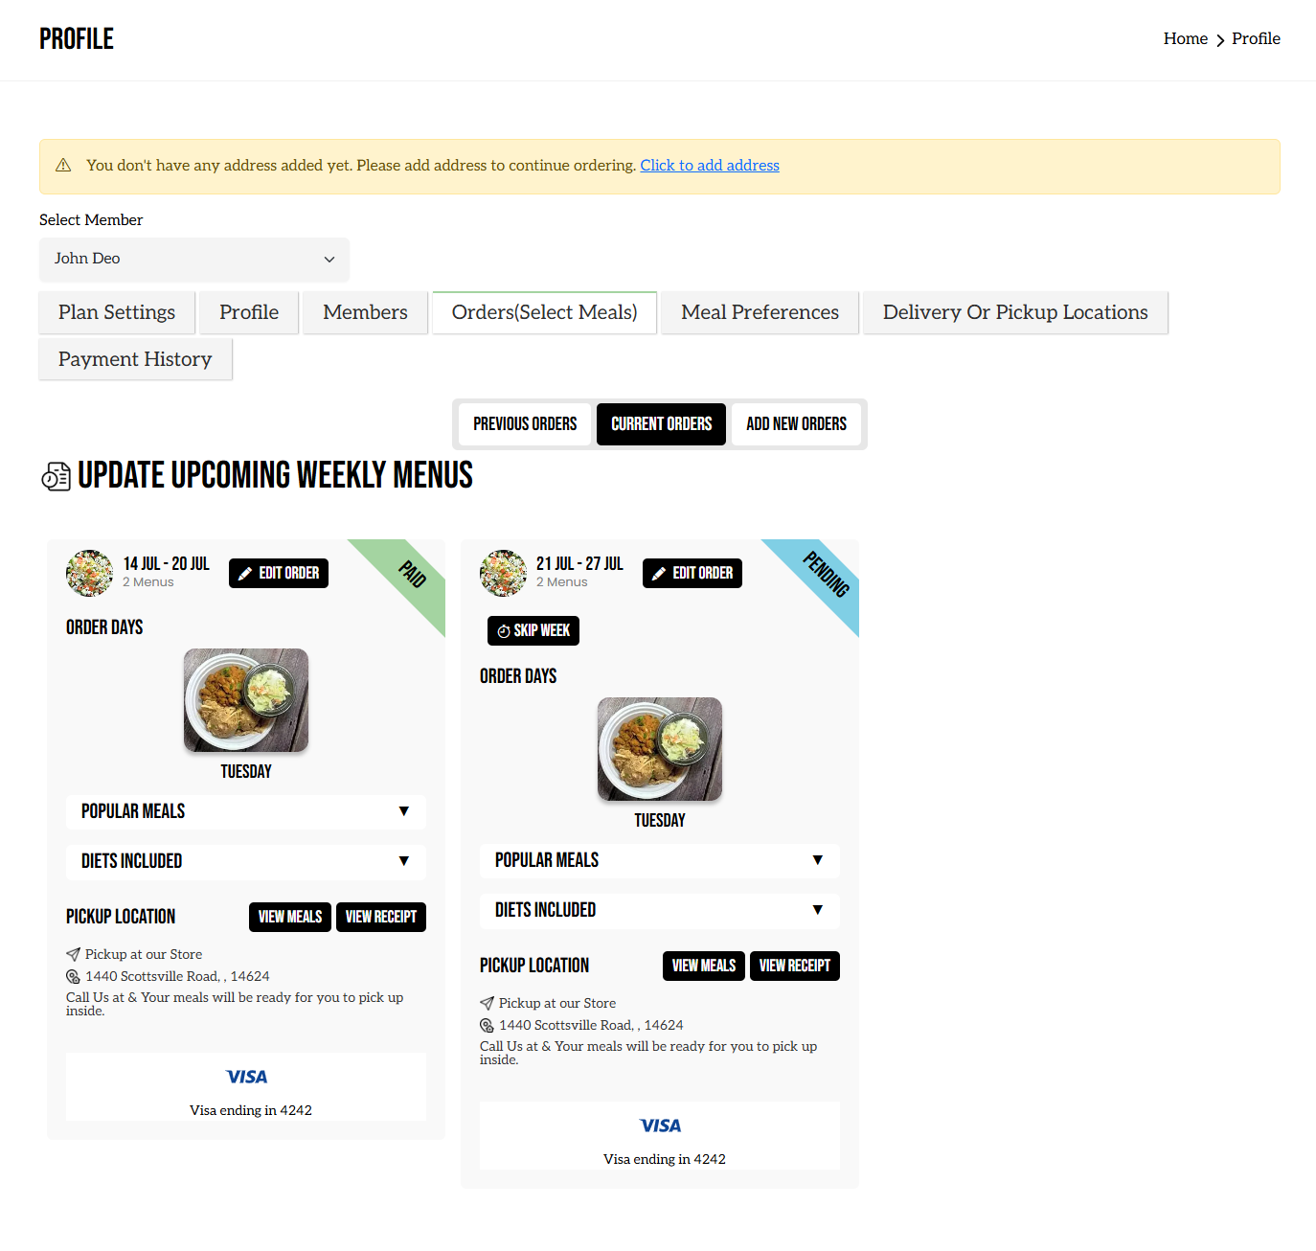Click the location pin icon beside 1440 Scottsville Road
This screenshot has height=1251, width=1316.
tap(74, 976)
